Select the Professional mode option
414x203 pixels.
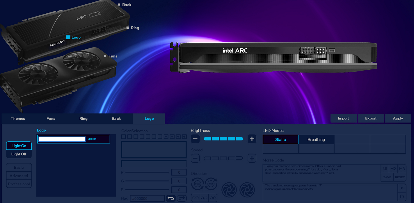tap(19, 184)
